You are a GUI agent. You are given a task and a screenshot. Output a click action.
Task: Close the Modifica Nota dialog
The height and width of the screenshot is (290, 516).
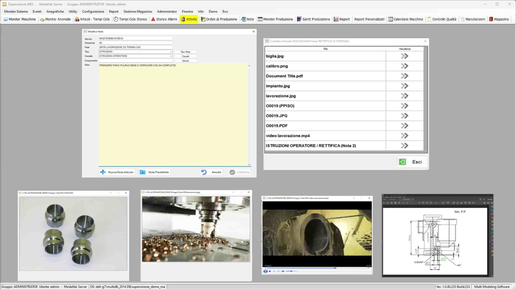[253, 31]
